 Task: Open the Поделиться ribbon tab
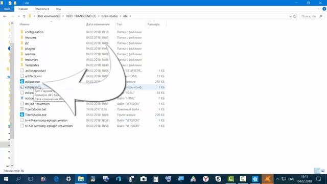coord(42,9)
